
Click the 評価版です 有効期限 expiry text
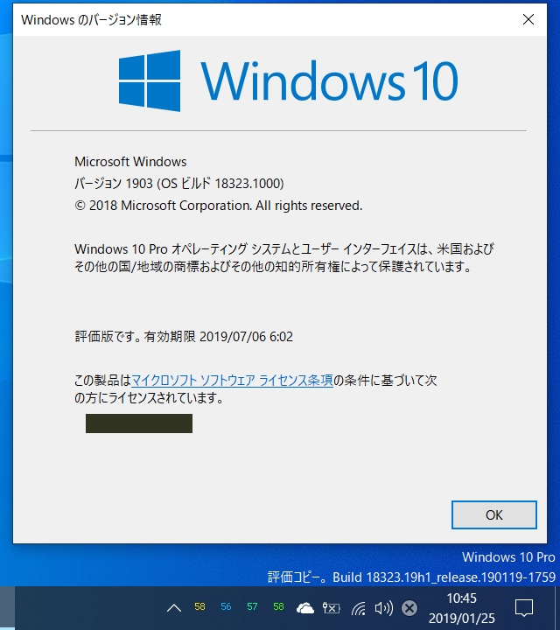tap(184, 336)
